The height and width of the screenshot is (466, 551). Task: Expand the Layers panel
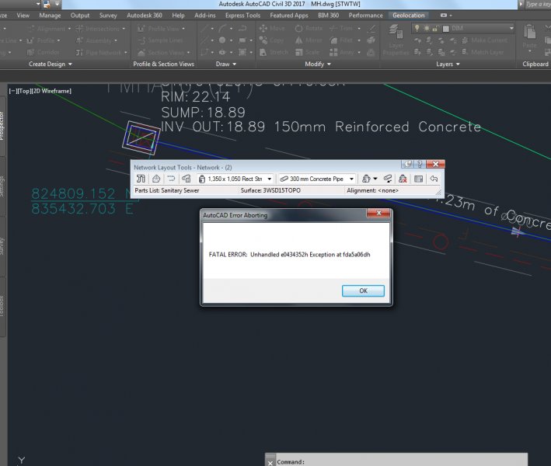pyautogui.click(x=448, y=64)
